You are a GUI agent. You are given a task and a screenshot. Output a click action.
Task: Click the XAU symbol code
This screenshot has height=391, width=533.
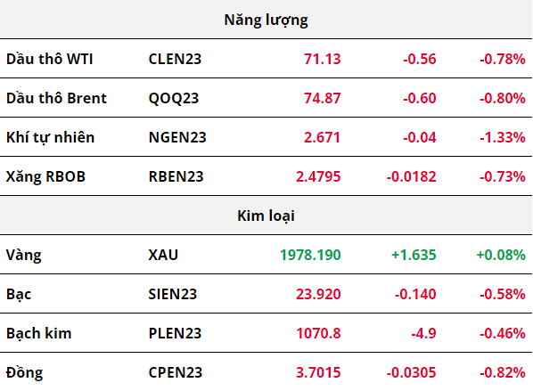[x=163, y=255]
